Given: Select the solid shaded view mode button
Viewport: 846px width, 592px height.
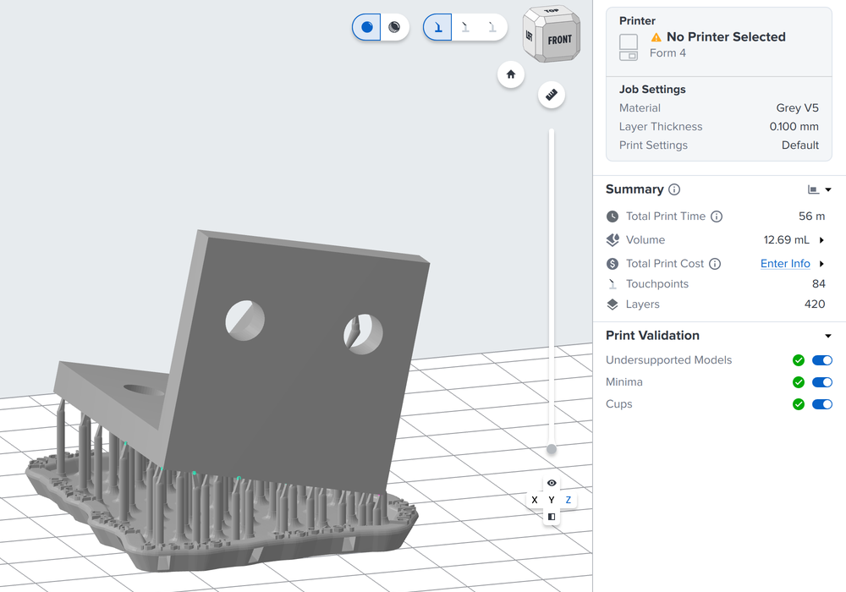Looking at the screenshot, I should click(367, 27).
